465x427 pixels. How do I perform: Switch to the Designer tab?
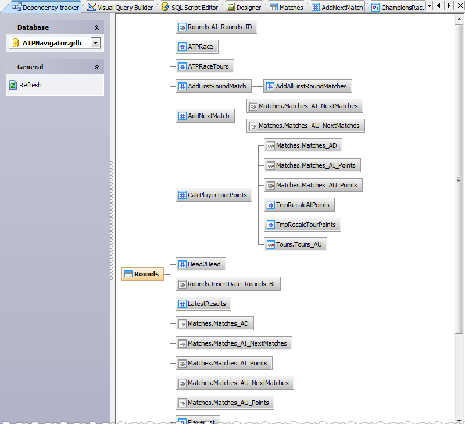(x=243, y=8)
